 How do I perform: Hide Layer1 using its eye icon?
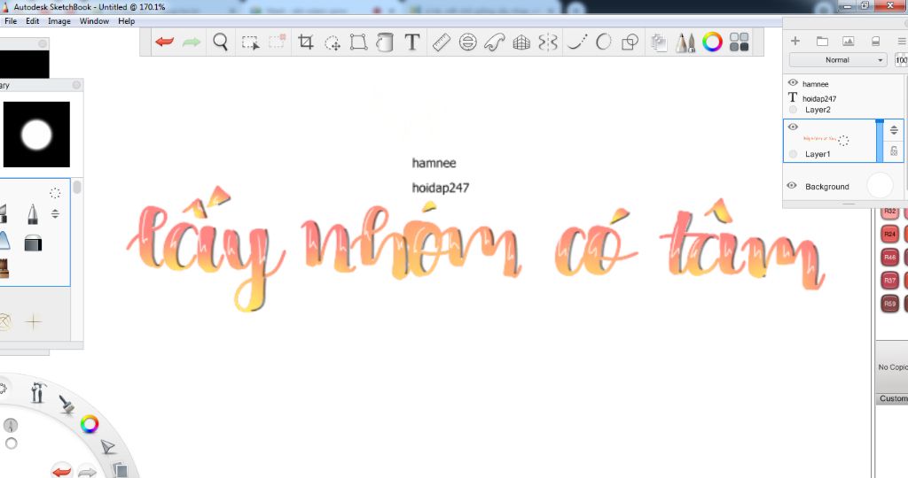793,127
